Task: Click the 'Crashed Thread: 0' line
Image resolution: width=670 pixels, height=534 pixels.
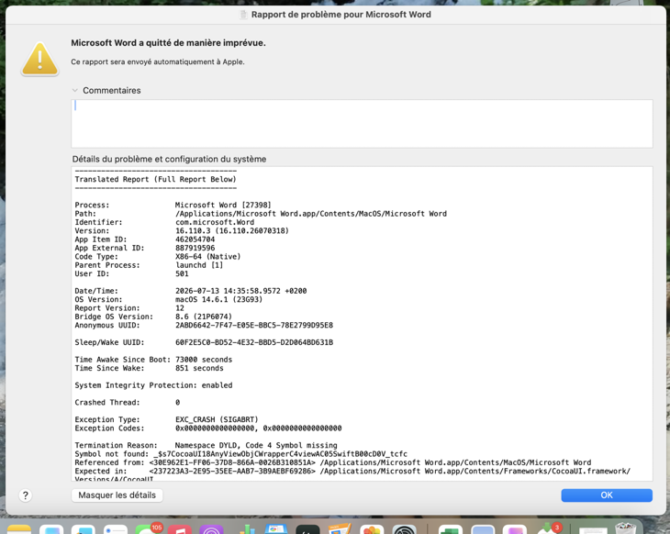Action: (x=128, y=403)
